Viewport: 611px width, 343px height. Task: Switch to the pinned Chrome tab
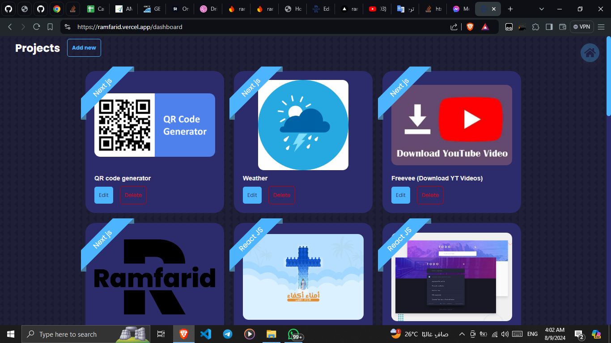pos(57,9)
